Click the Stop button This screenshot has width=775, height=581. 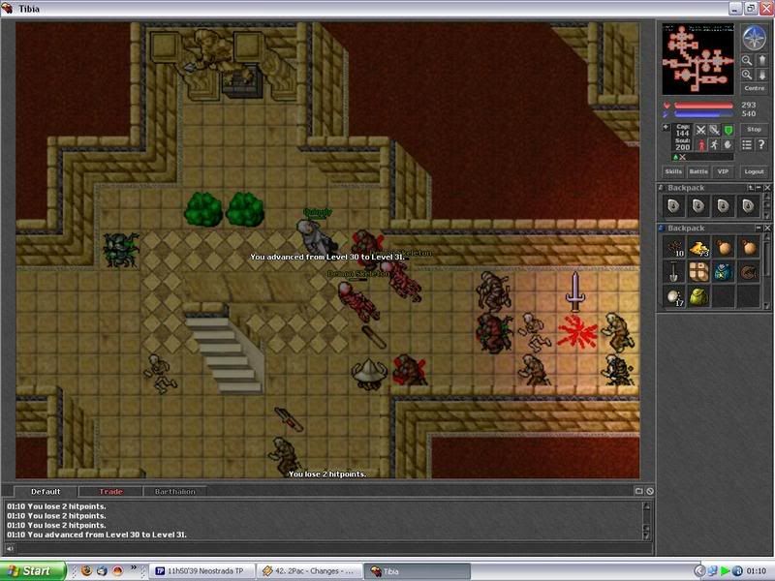coord(755,130)
